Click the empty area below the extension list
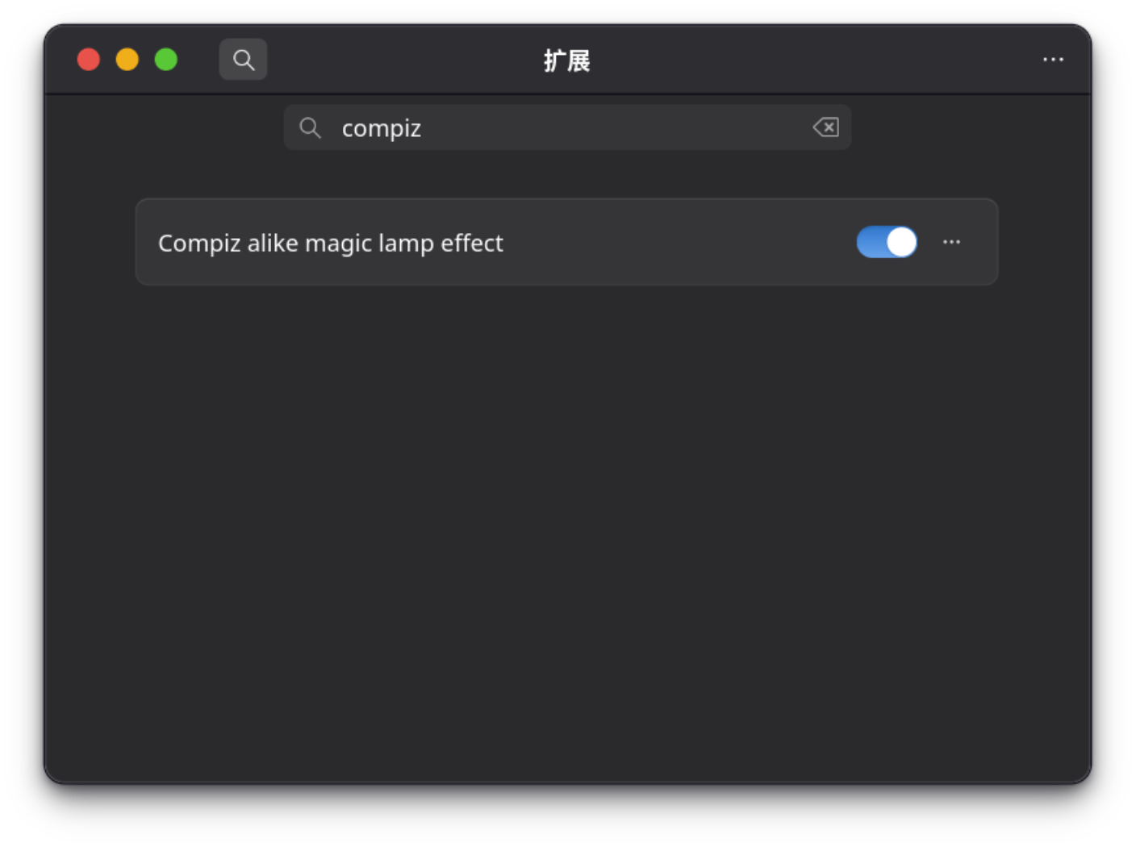The image size is (1136, 847). [x=567, y=532]
